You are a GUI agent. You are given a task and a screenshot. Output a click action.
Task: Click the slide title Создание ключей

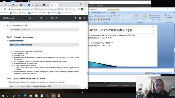pos(110,30)
